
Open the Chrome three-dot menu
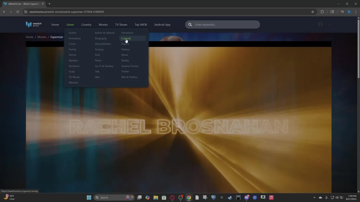pyautogui.click(x=356, y=12)
